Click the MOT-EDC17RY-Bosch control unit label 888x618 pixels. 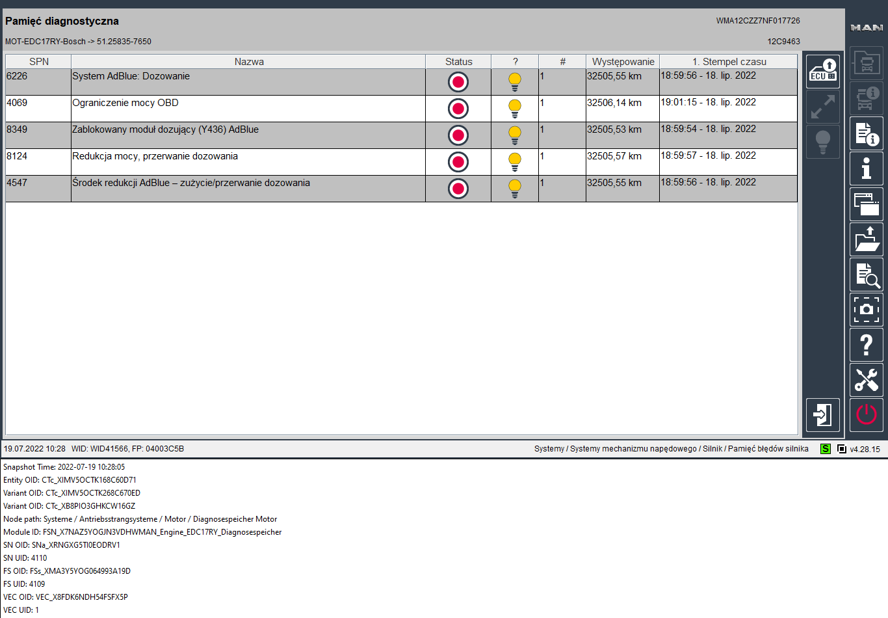click(x=78, y=42)
